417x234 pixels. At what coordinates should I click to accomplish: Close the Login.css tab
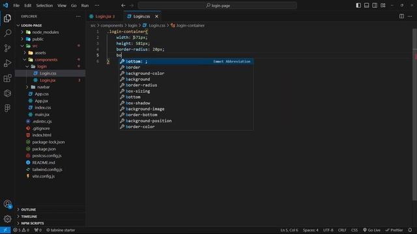[156, 16]
